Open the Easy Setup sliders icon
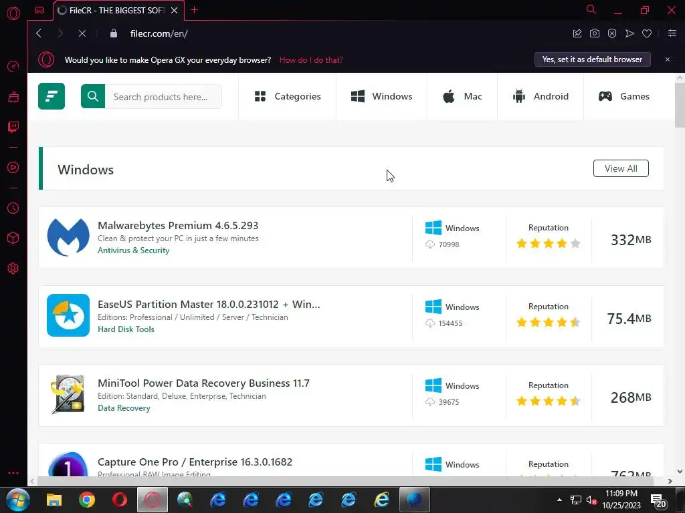The image size is (685, 513). (x=672, y=33)
